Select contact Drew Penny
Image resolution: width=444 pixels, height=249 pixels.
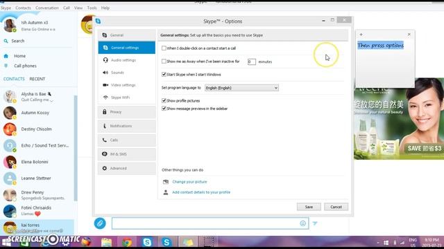[37, 195]
